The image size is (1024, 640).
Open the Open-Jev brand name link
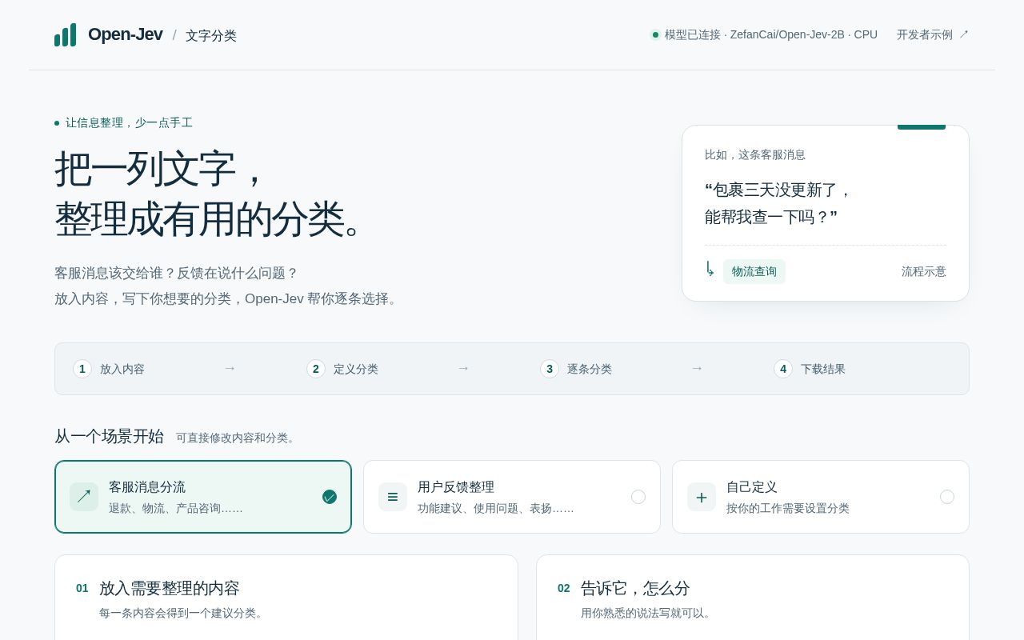click(125, 34)
